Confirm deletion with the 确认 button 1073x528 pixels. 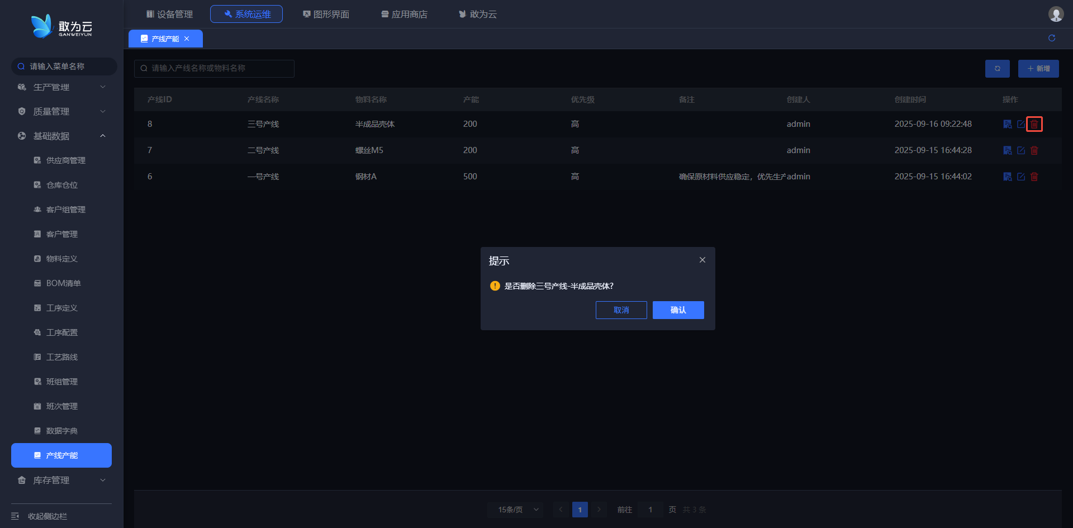[x=678, y=310]
